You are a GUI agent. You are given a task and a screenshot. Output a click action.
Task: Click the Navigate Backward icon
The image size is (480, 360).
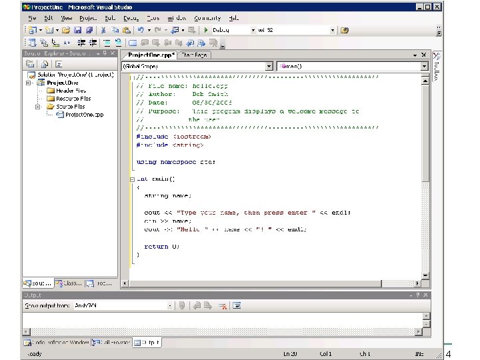point(175,30)
